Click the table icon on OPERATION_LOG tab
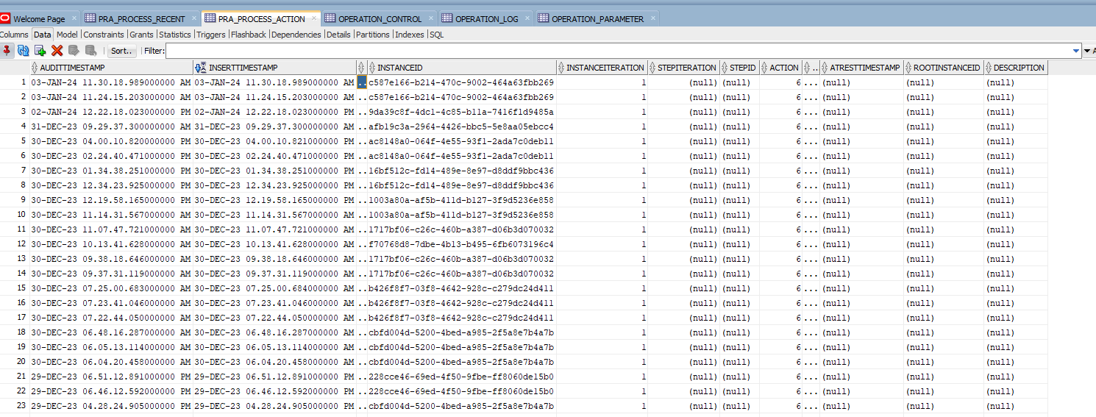The height and width of the screenshot is (417, 1096). (447, 18)
